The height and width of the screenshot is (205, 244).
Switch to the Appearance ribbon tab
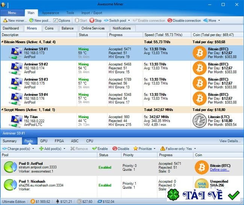pos(50,13)
